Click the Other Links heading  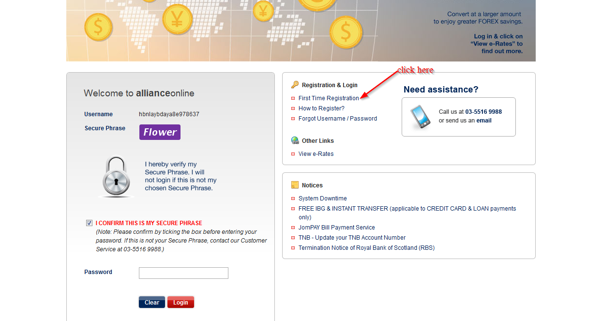tap(318, 141)
